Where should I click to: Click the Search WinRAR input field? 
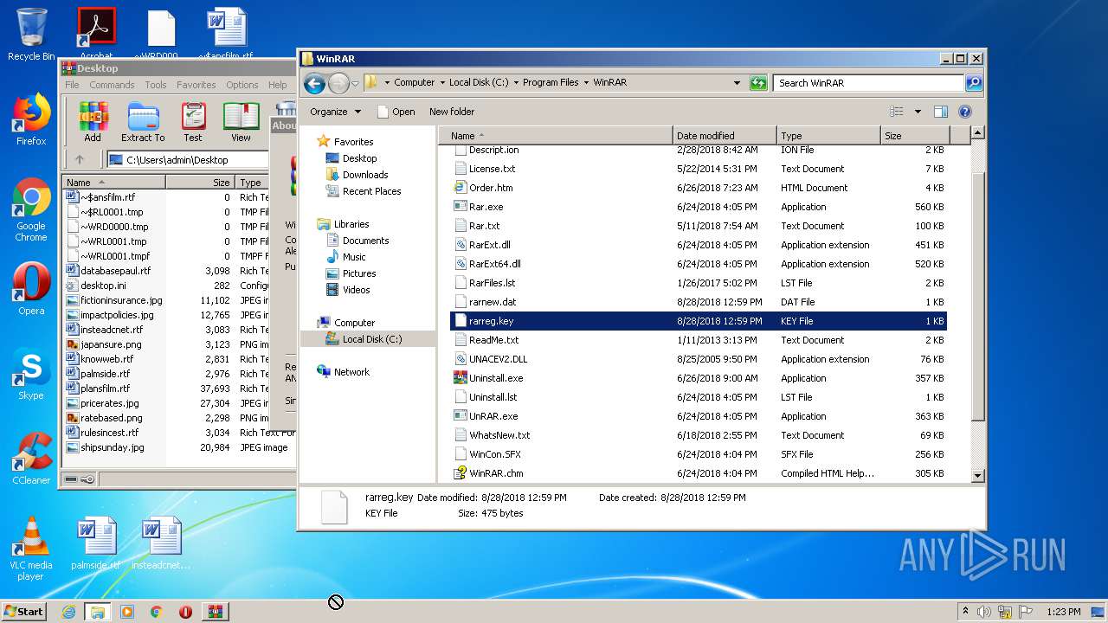pos(868,83)
